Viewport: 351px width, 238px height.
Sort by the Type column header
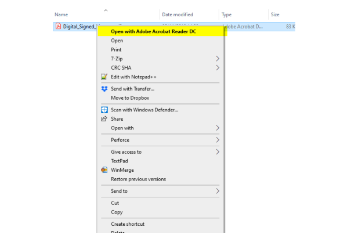point(226,15)
